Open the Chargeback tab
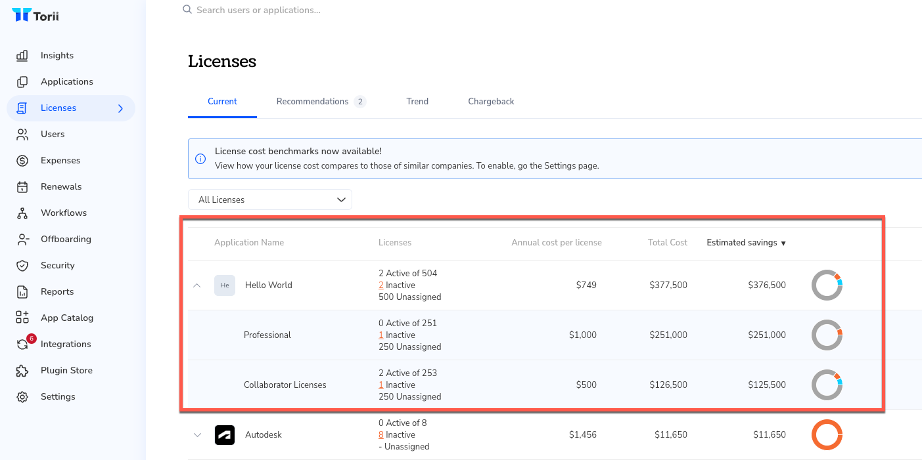Image resolution: width=922 pixels, height=460 pixels. (491, 102)
